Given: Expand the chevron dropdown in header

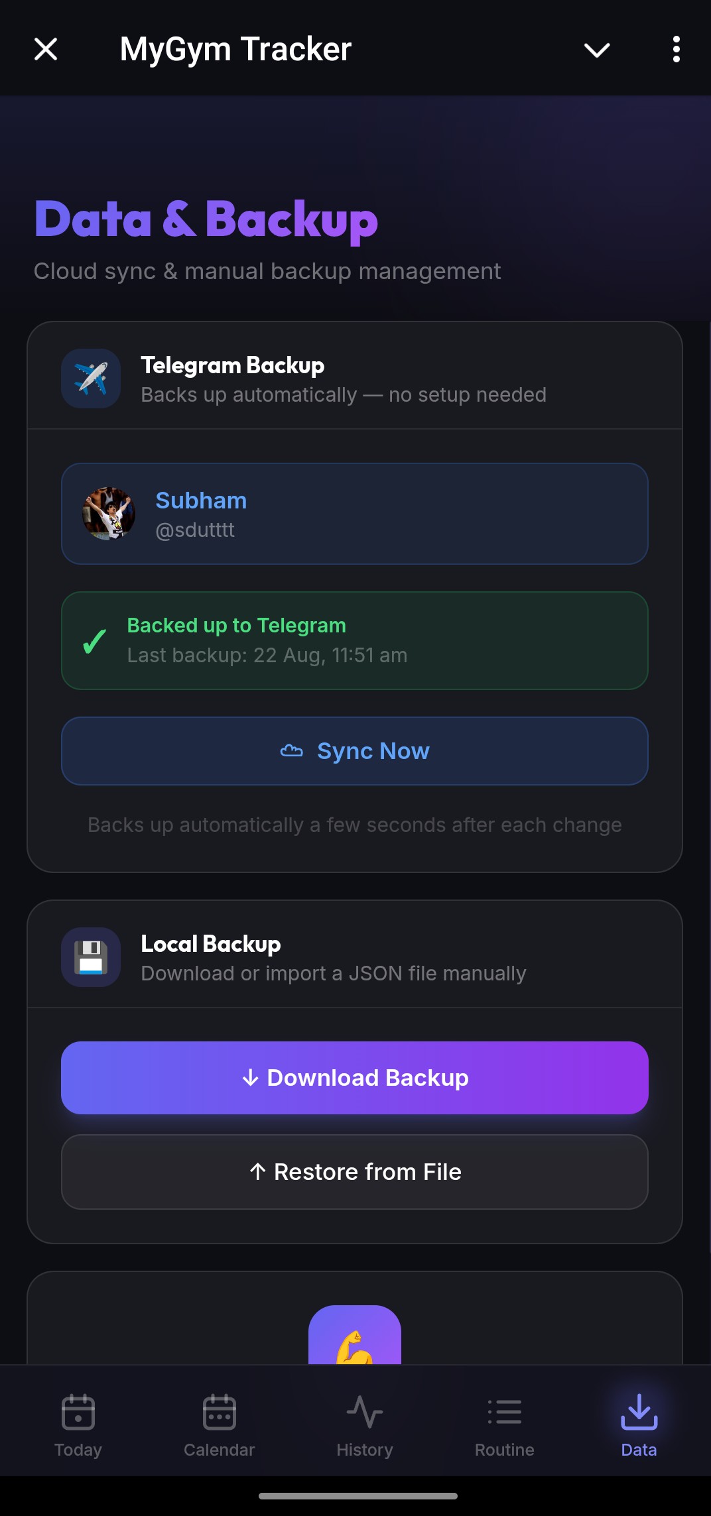Looking at the screenshot, I should [x=596, y=50].
